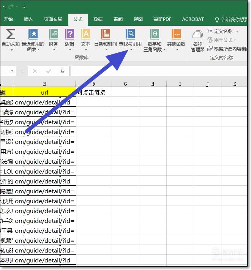The height and width of the screenshot is (270, 251).
Task: Open Lookup and Reference (查找与引用) icon
Action: coord(130,34)
